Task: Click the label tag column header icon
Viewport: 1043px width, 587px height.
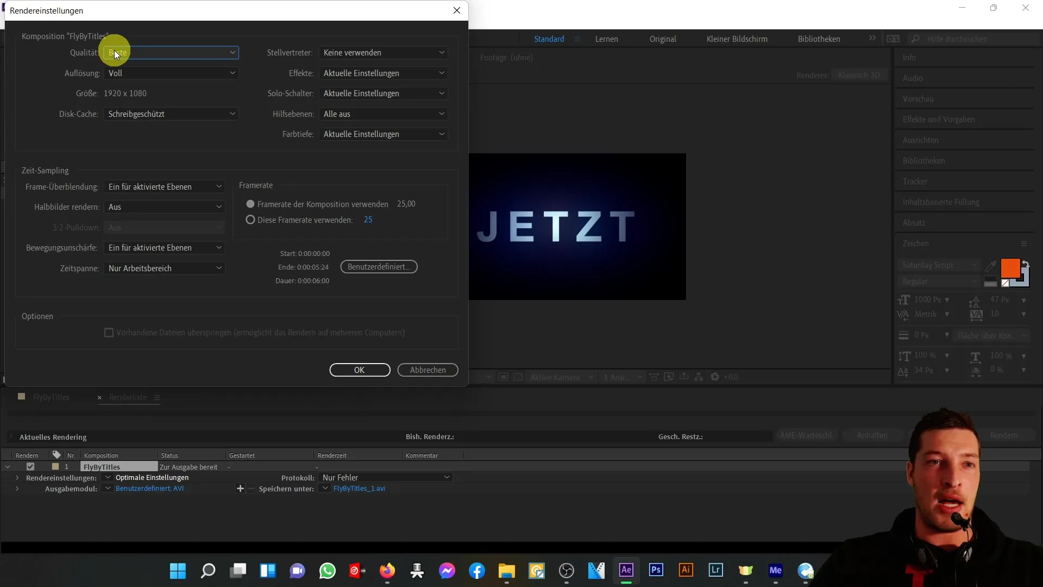Action: click(56, 454)
